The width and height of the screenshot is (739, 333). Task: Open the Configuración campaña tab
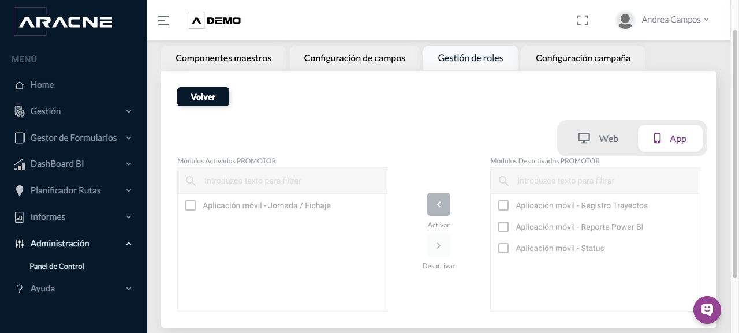click(x=583, y=58)
